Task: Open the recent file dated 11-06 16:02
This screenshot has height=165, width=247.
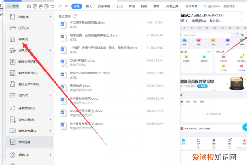Action: (x=111, y=50)
